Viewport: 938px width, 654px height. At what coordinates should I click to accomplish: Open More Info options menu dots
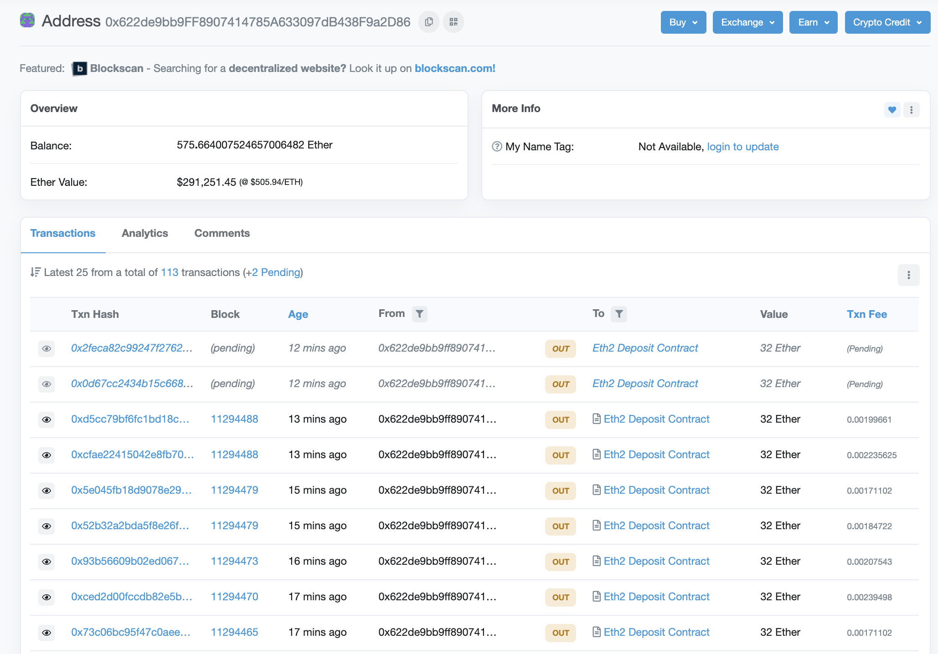tap(911, 110)
